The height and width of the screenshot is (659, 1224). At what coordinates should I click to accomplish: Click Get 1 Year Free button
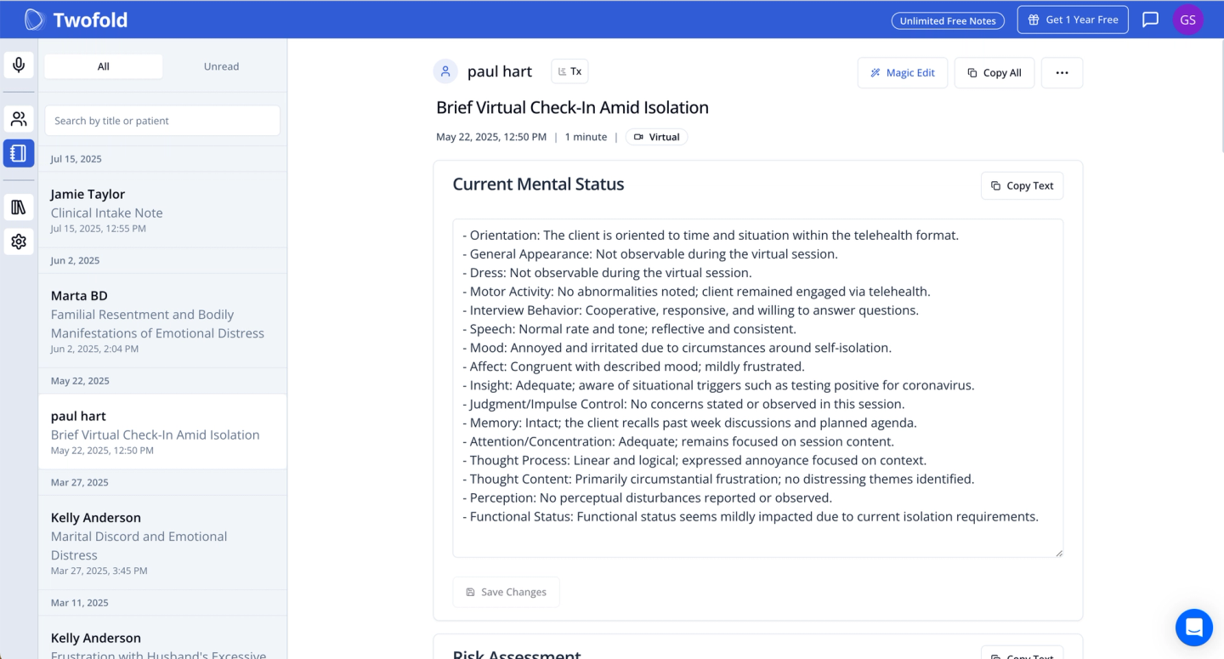1073,20
